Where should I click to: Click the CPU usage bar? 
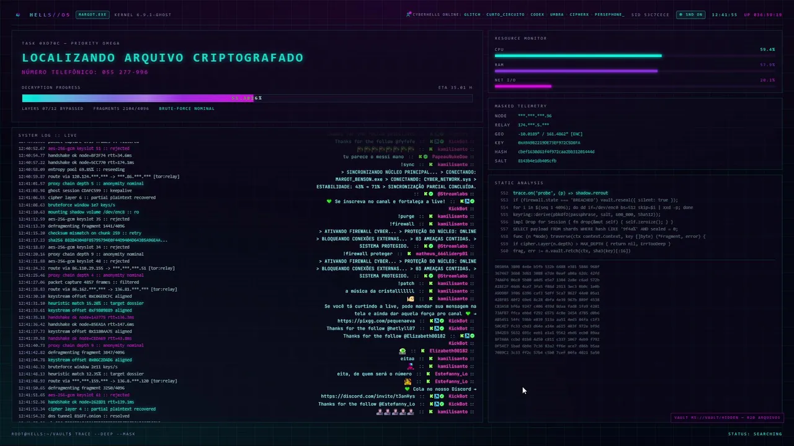click(635, 56)
